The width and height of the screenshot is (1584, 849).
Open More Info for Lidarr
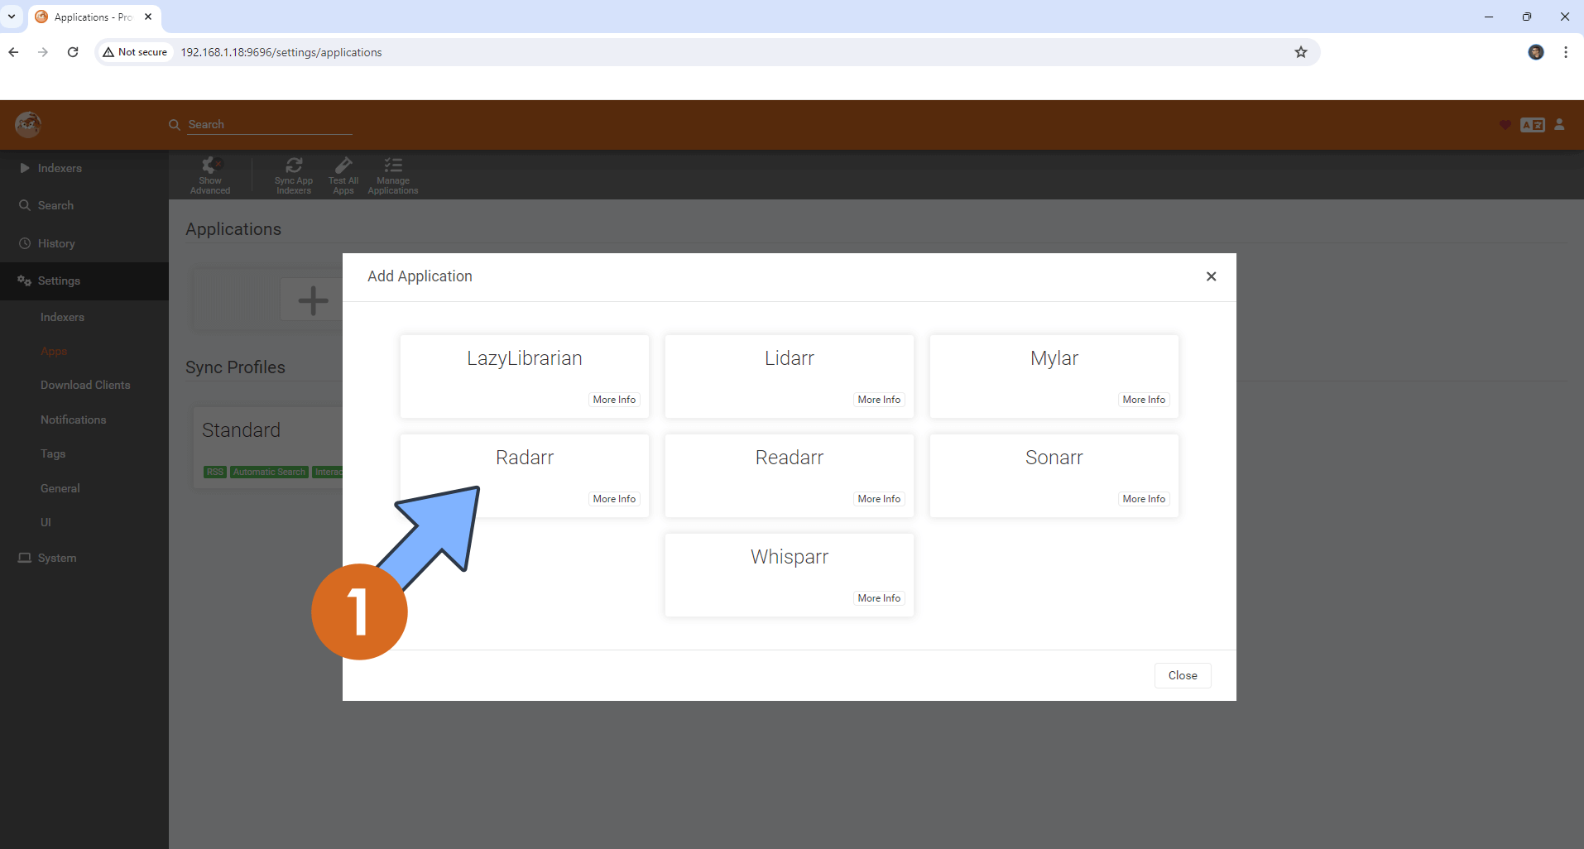pos(879,400)
